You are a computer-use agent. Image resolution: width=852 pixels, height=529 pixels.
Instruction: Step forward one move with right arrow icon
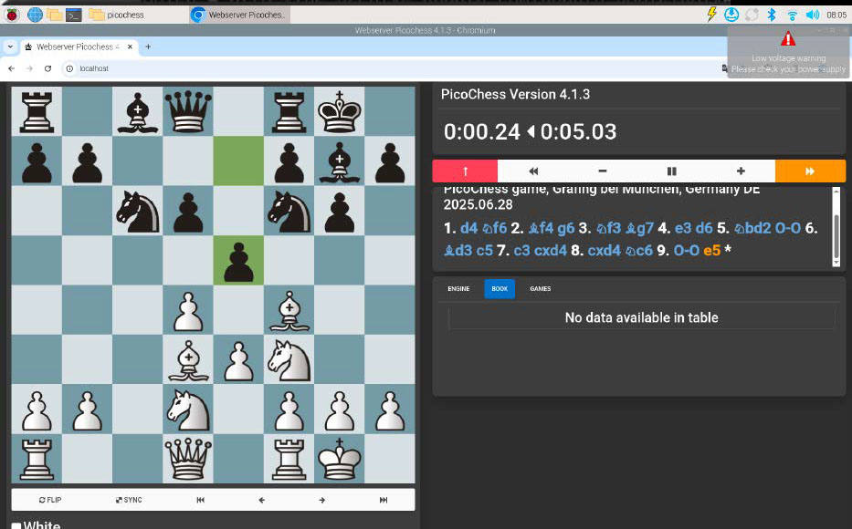point(321,499)
